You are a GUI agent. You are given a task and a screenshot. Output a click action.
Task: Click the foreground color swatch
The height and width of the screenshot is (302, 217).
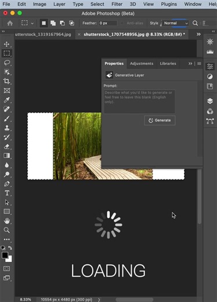(x=5, y=255)
